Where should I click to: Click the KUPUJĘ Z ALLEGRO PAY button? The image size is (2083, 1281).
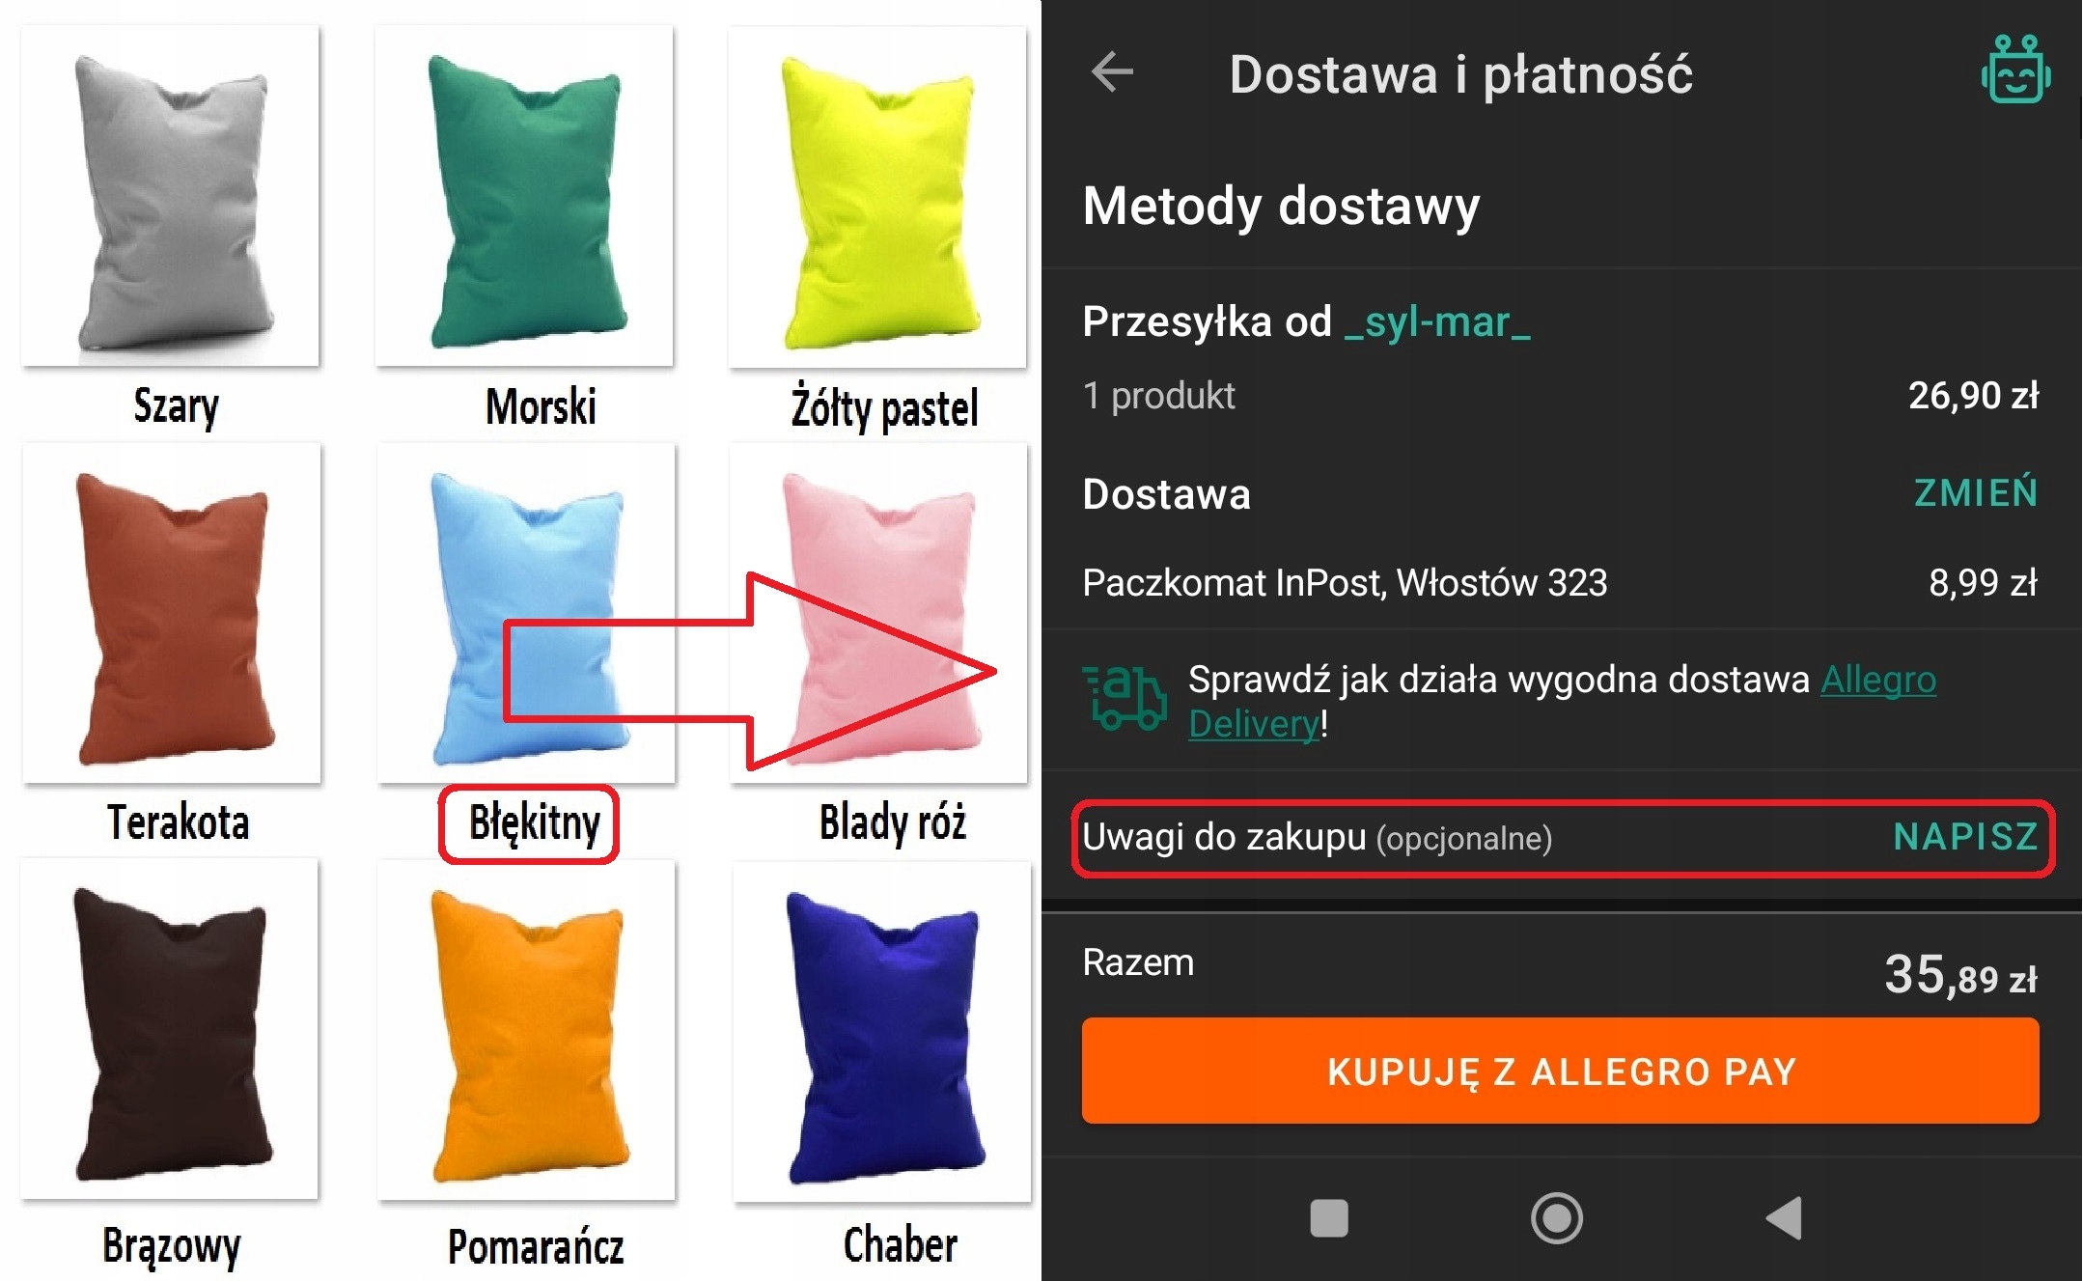[1560, 1071]
